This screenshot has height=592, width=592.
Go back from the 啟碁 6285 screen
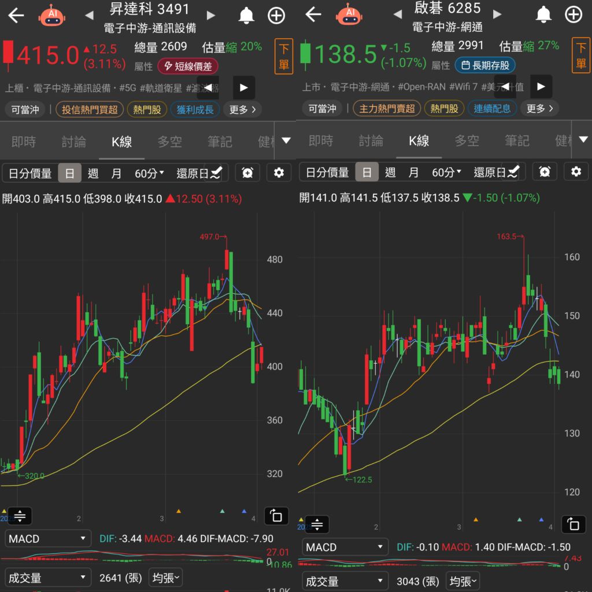point(313,14)
